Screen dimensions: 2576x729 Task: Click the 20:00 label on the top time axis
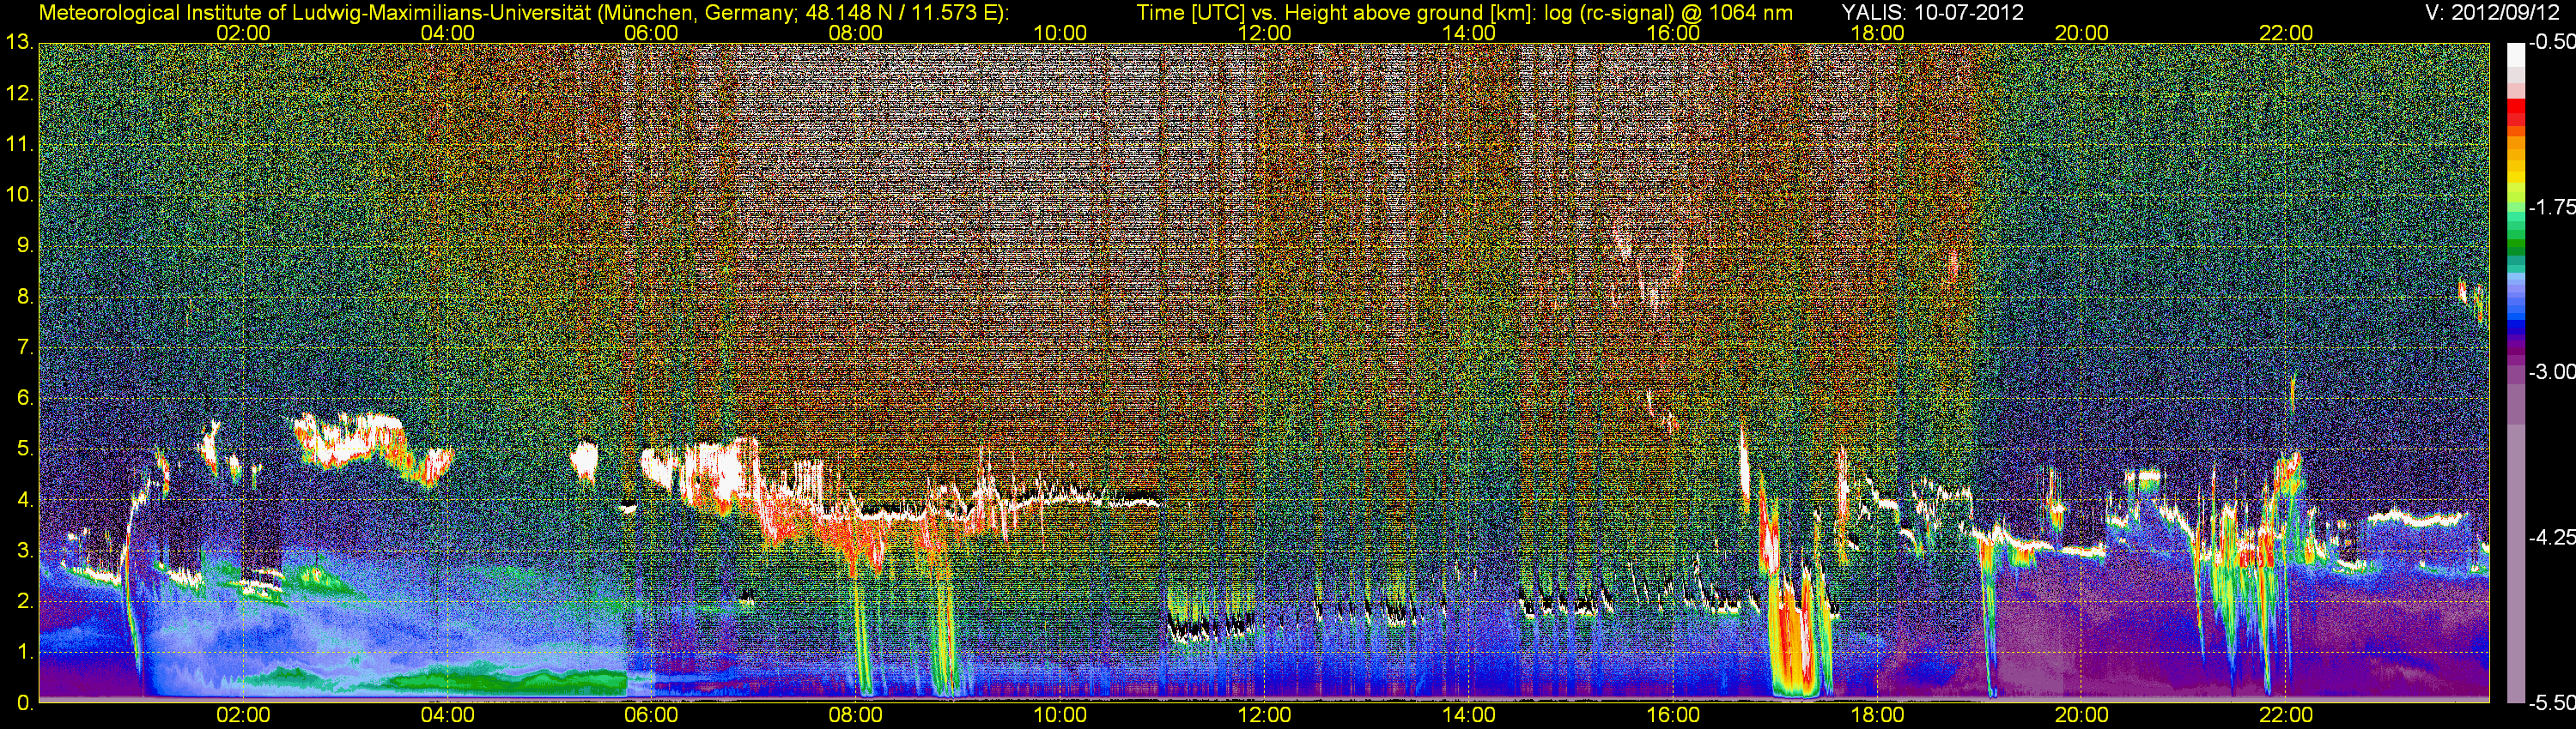[x=2082, y=33]
